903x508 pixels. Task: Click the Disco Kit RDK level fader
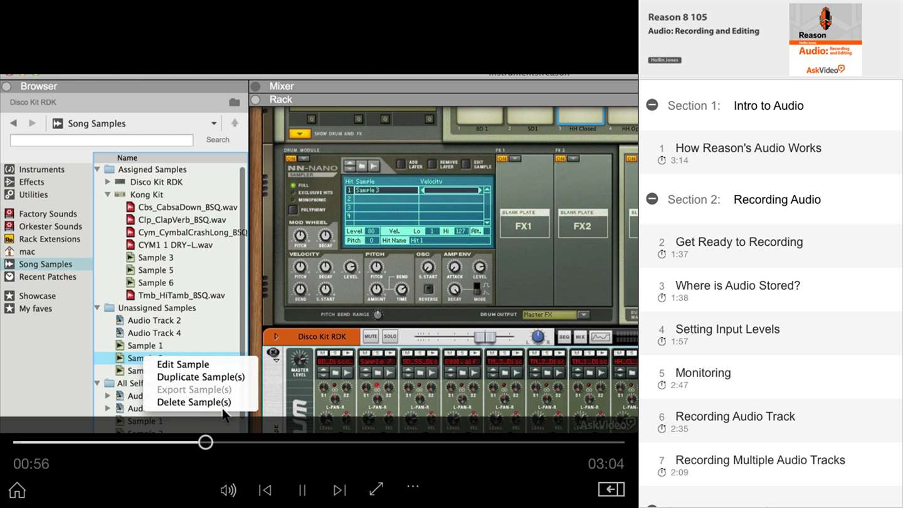point(485,337)
